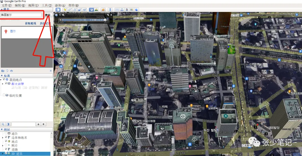Click the blue globe Earth icon in the toolbar
The image size is (302, 156).
tap(136, 9)
